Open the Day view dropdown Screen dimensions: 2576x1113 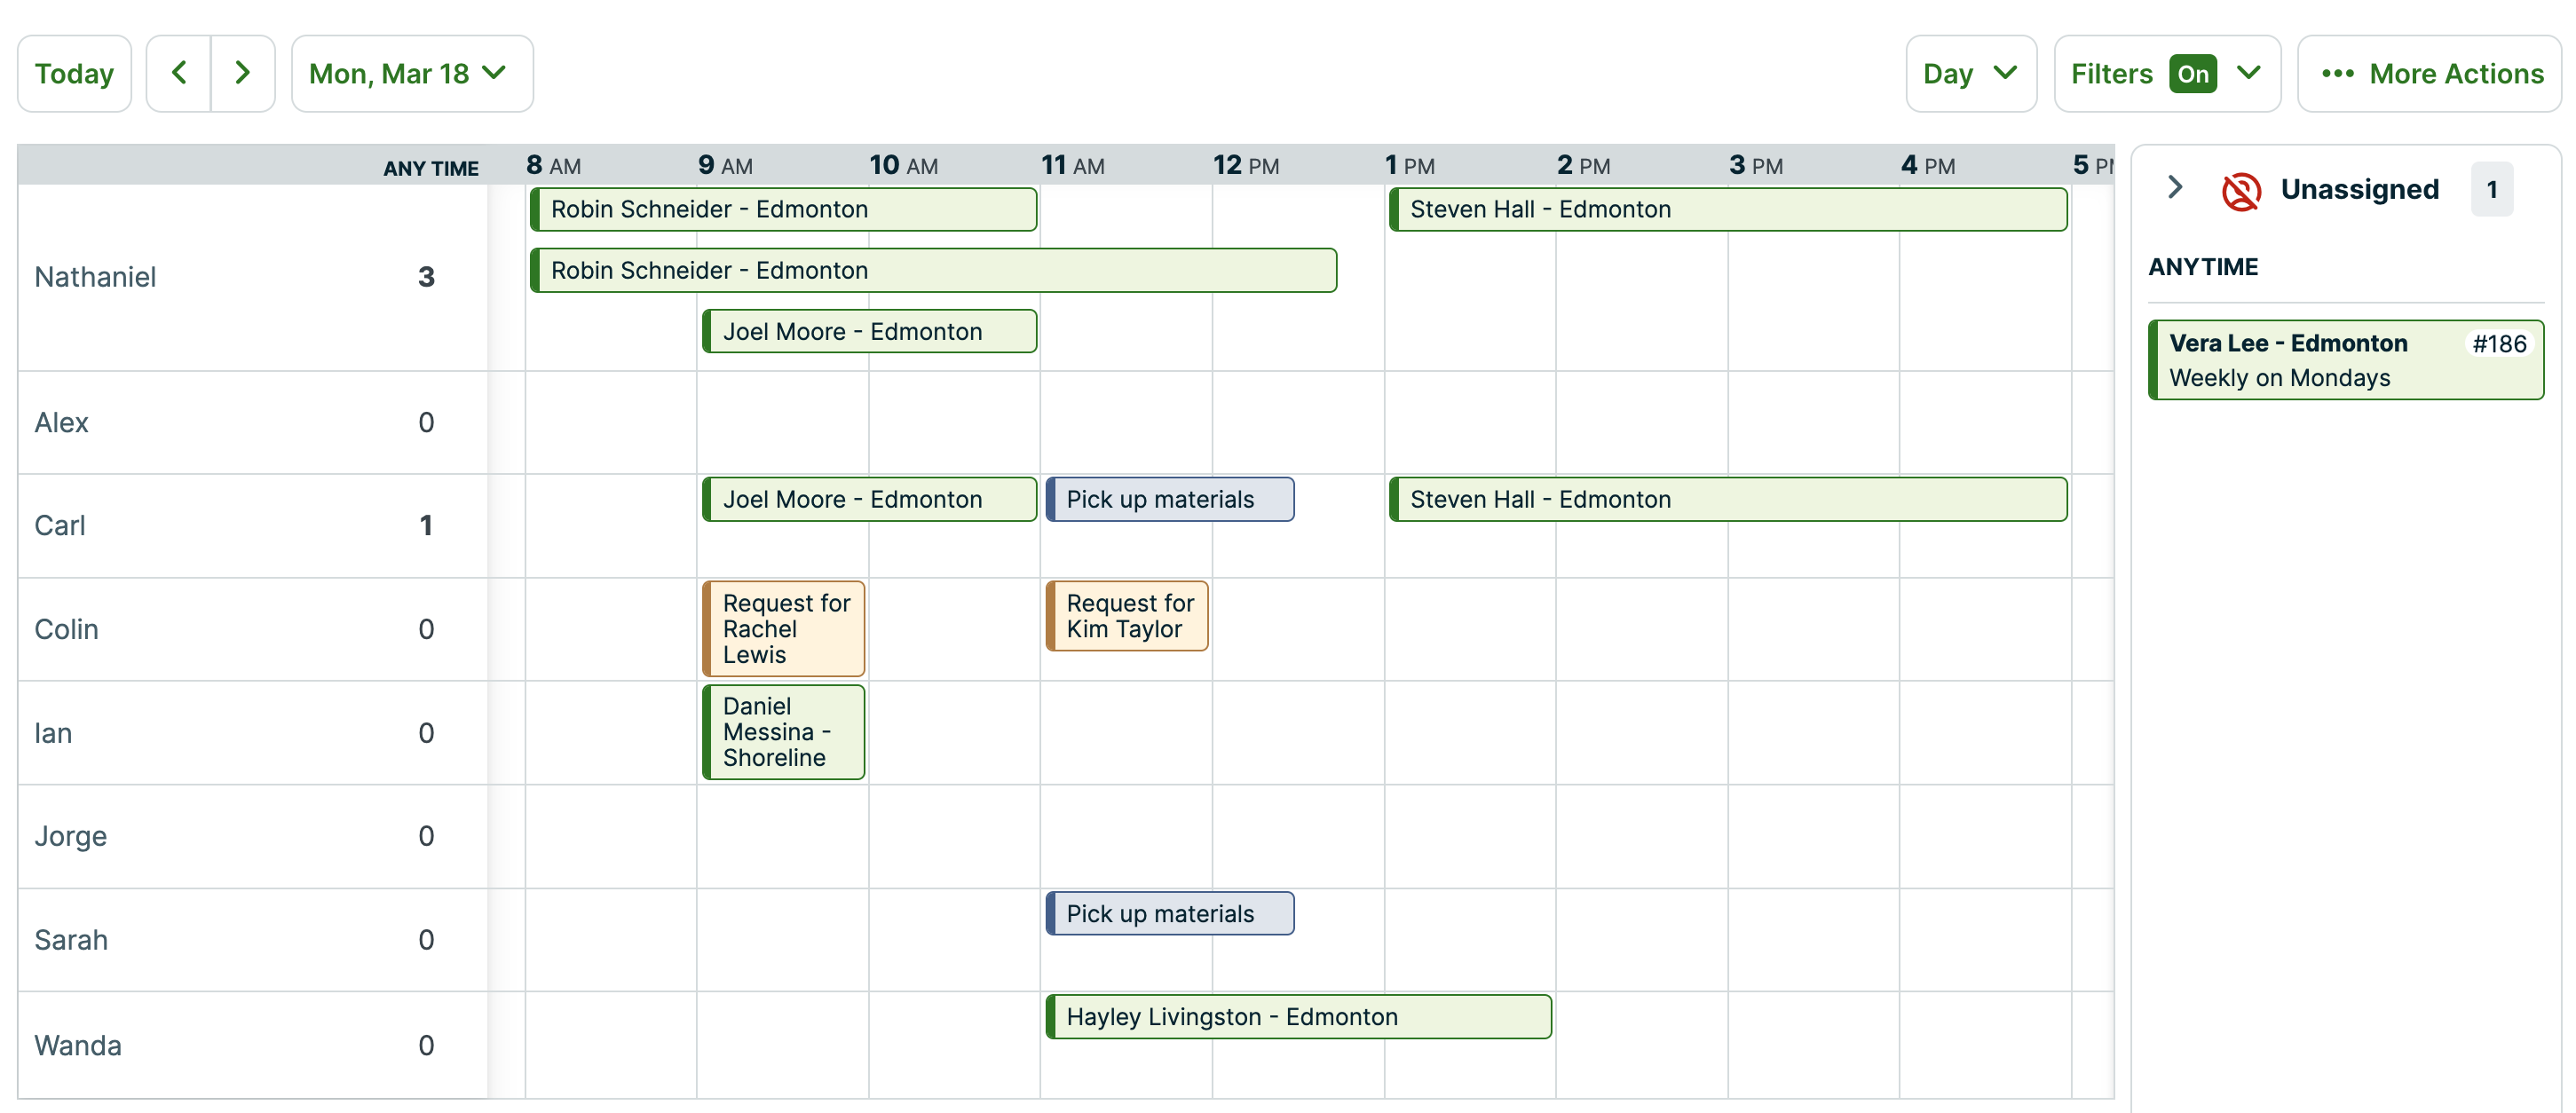click(x=1969, y=73)
